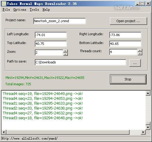Click log line Thread2:seq=33 file=19295-24638.png
152x142 pixels.
pos(42,108)
